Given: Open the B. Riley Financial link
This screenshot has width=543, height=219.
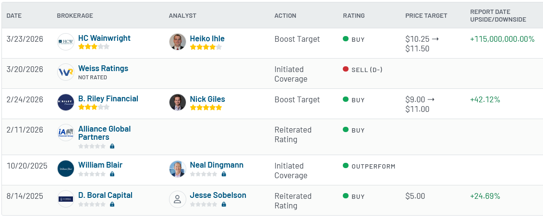Looking at the screenshot, I should [x=108, y=98].
